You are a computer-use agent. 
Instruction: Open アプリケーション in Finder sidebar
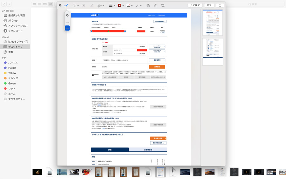(x=15, y=26)
